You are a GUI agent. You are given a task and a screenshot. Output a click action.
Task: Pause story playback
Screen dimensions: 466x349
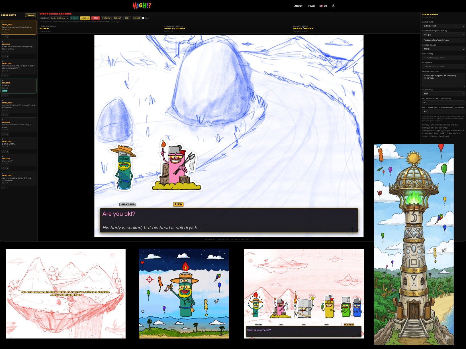85,18
